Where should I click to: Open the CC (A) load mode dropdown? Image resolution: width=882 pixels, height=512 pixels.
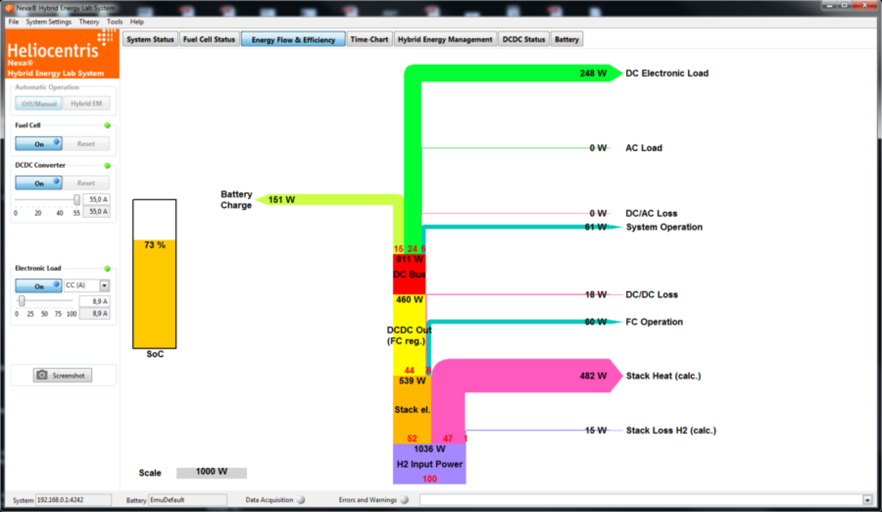(104, 285)
